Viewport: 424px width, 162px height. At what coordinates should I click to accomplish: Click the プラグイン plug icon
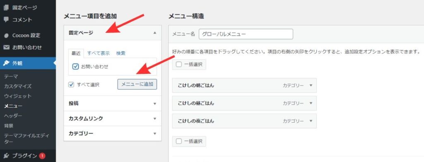coord(6,155)
